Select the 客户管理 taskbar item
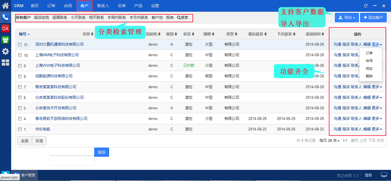The width and height of the screenshot is (391, 181). pos(25,175)
